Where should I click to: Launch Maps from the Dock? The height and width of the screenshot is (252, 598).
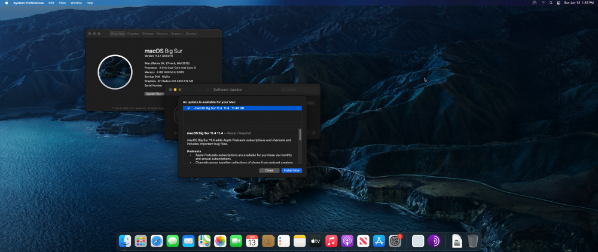(x=205, y=241)
